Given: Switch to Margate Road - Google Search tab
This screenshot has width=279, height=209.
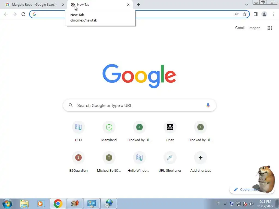Looking at the screenshot, I should [x=34, y=5].
